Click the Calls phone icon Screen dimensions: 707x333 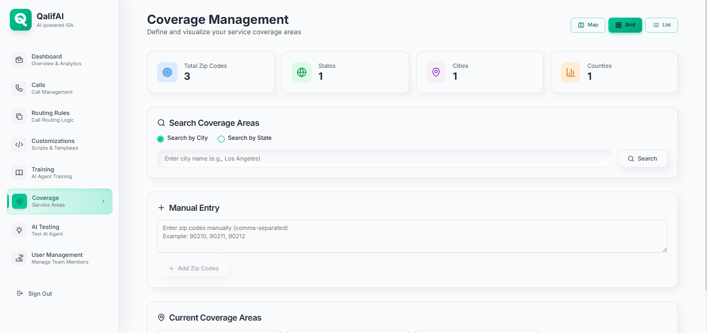click(19, 88)
